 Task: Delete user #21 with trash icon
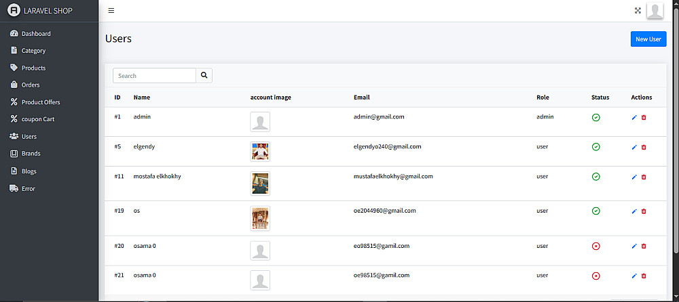coord(644,276)
